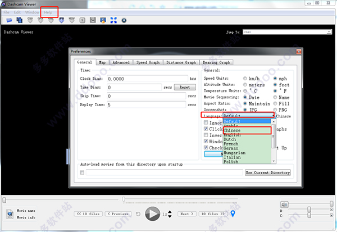Click the Reset button beside Time Bias

coord(185,87)
